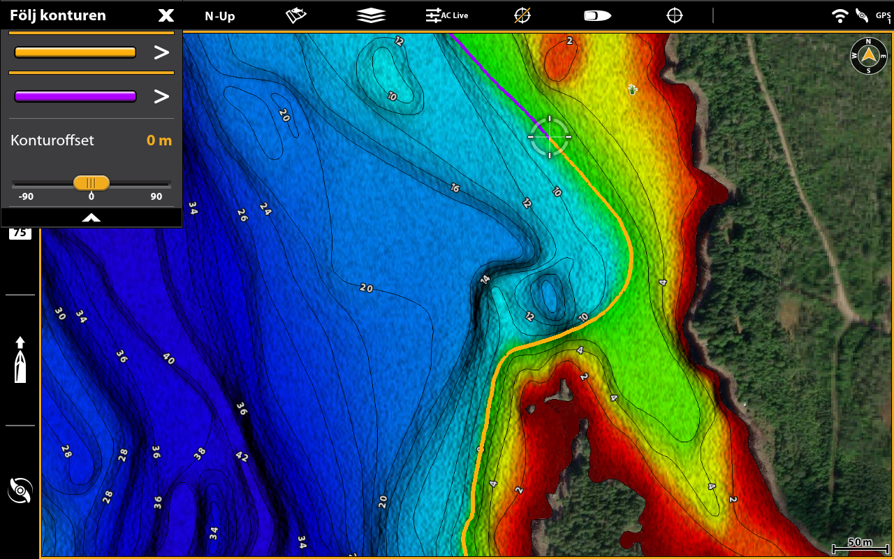Open the waypoints chart icon
This screenshot has height=559, width=894.
(297, 15)
